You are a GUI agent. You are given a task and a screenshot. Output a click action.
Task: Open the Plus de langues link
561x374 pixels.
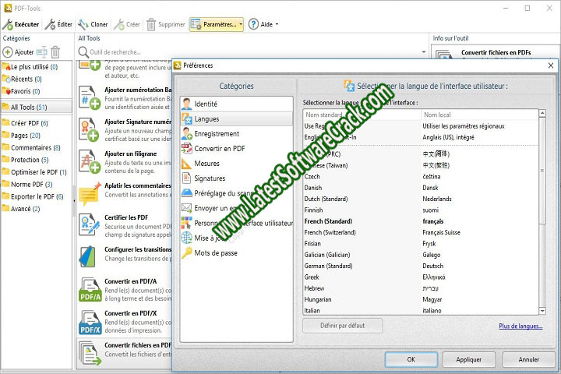[x=520, y=326]
